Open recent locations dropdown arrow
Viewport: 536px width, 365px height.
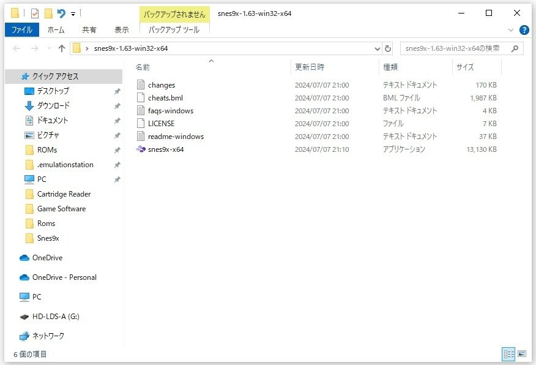(49, 48)
